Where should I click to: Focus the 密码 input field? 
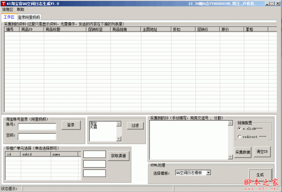click(37, 137)
